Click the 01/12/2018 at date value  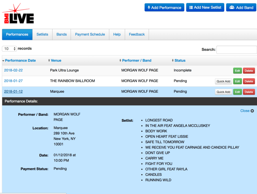pyautogui.click(x=65, y=155)
